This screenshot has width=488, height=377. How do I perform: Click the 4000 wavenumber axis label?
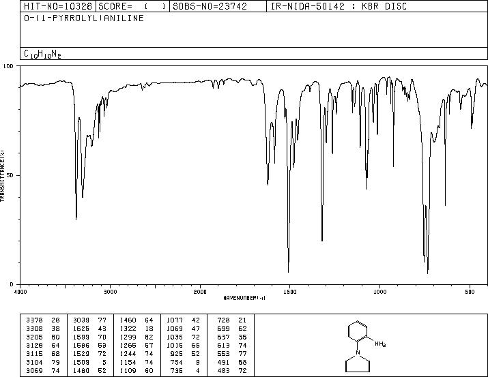(x=20, y=292)
